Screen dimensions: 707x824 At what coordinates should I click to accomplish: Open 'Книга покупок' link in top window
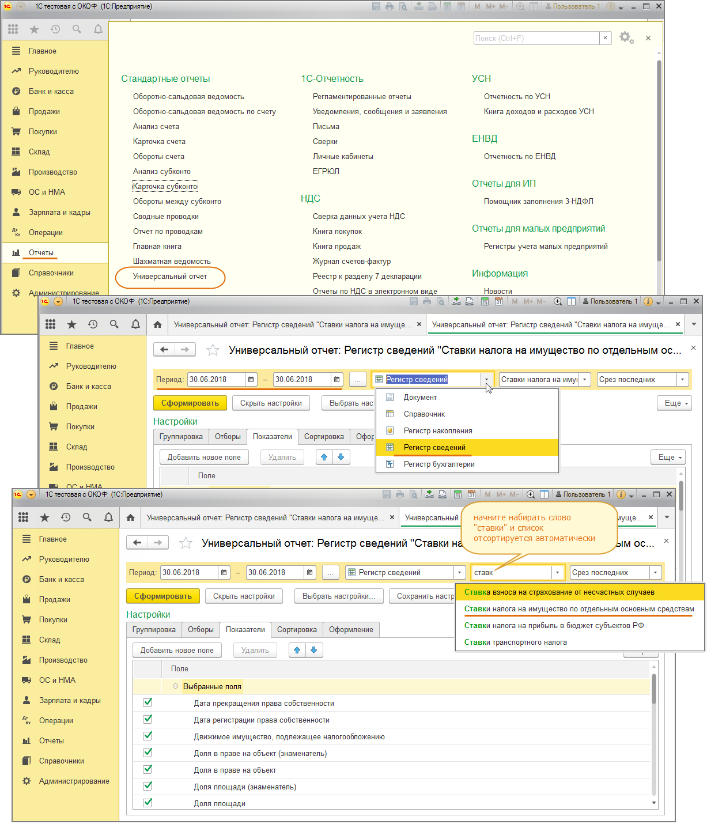click(x=337, y=231)
